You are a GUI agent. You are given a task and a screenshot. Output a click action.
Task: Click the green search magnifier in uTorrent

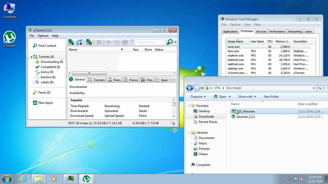[169, 42]
